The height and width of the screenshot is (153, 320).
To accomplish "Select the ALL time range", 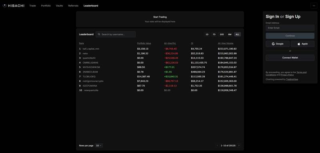I will [237, 34].
